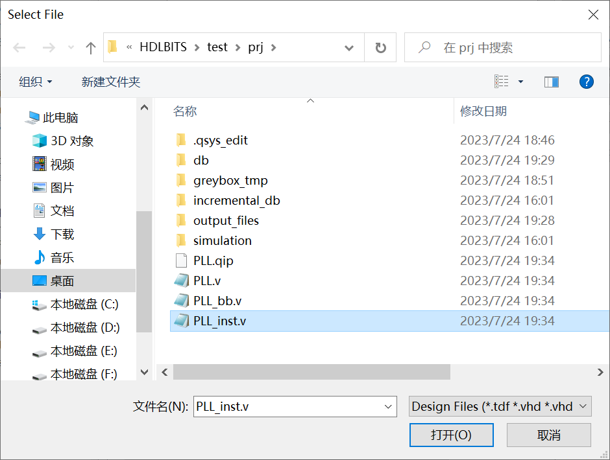Click the search prj input field
Screen dimensions: 610x460
point(503,47)
